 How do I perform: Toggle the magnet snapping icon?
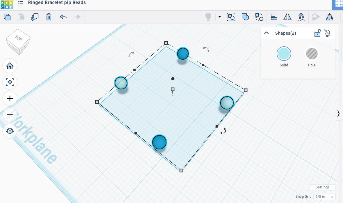point(301,17)
